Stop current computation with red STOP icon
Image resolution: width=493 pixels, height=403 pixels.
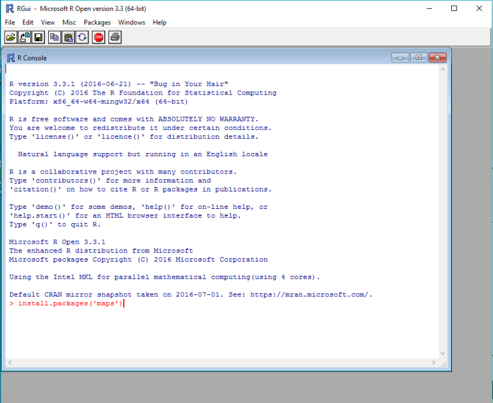[x=98, y=37]
